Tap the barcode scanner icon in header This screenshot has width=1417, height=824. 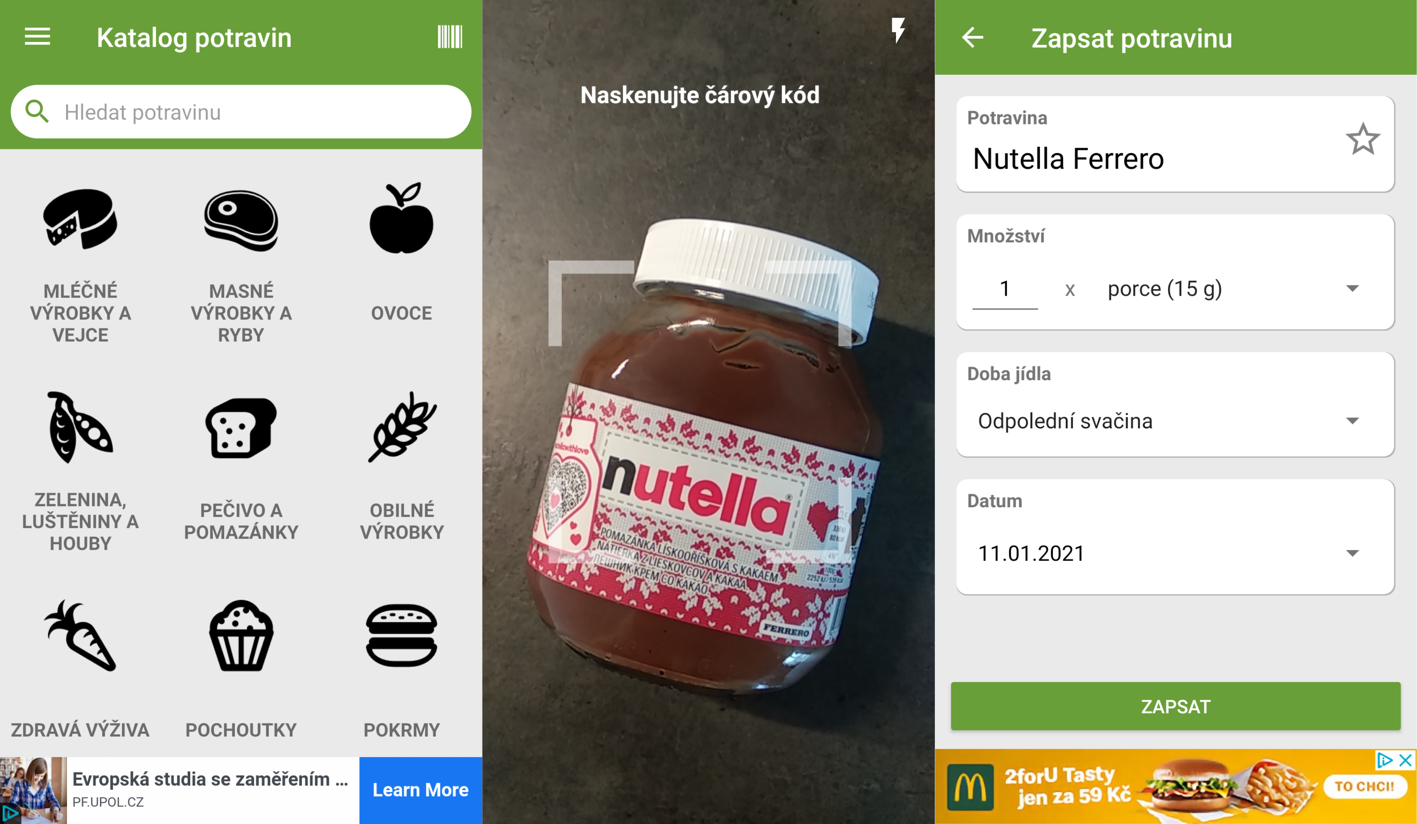coord(450,37)
